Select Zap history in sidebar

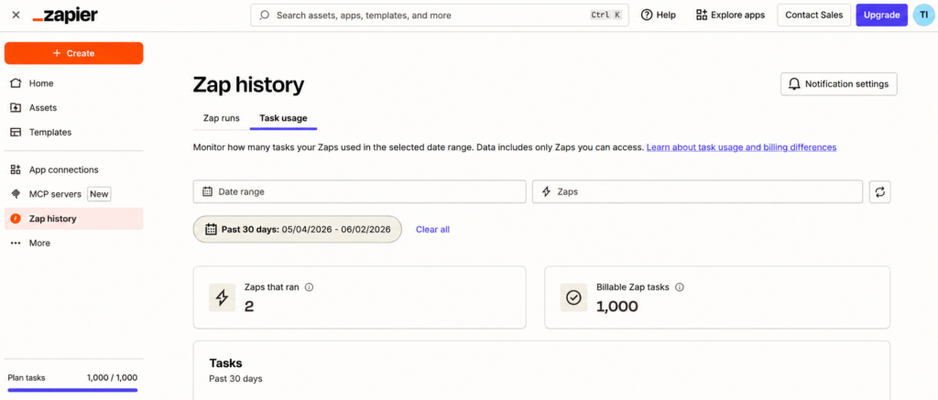pos(73,219)
